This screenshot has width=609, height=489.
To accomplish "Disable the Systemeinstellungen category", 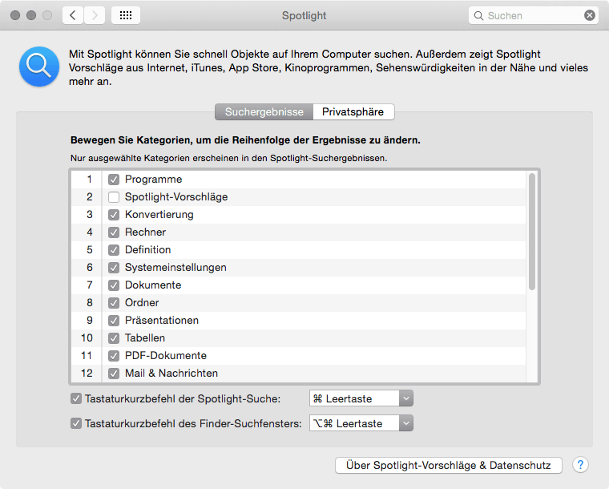I will (114, 268).
